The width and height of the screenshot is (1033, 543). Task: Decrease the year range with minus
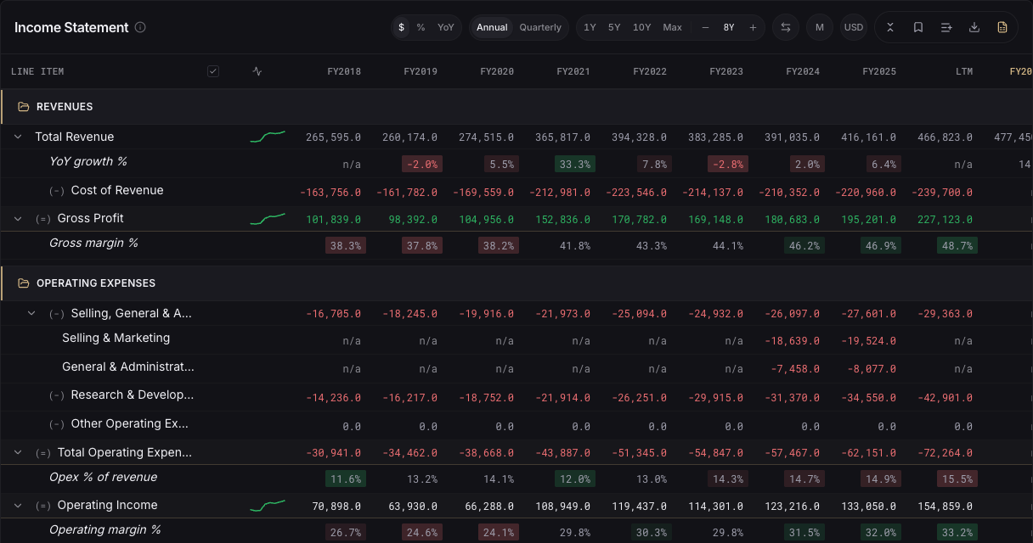(x=705, y=27)
